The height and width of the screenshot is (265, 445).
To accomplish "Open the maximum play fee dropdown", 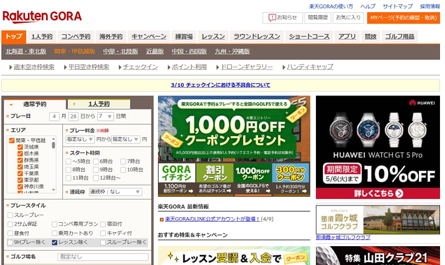I will click(126, 139).
